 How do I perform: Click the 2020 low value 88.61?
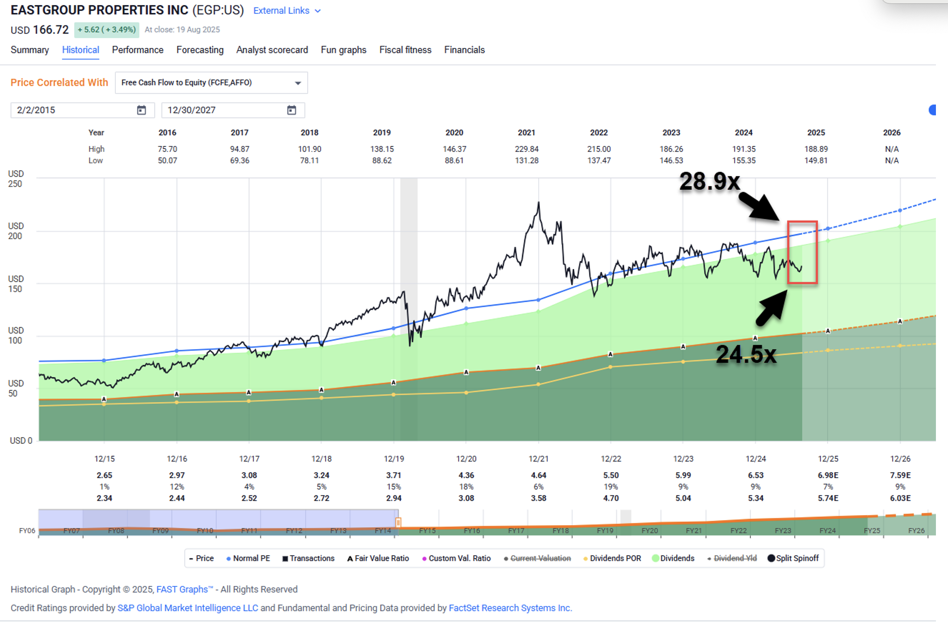pos(454,160)
